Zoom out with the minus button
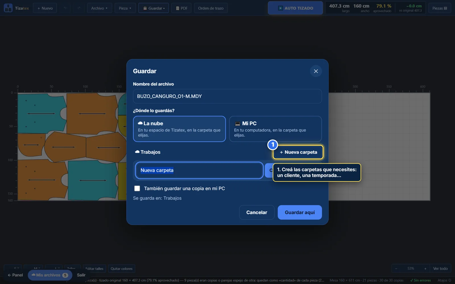Viewport: 455px width, 284px height. point(396,268)
